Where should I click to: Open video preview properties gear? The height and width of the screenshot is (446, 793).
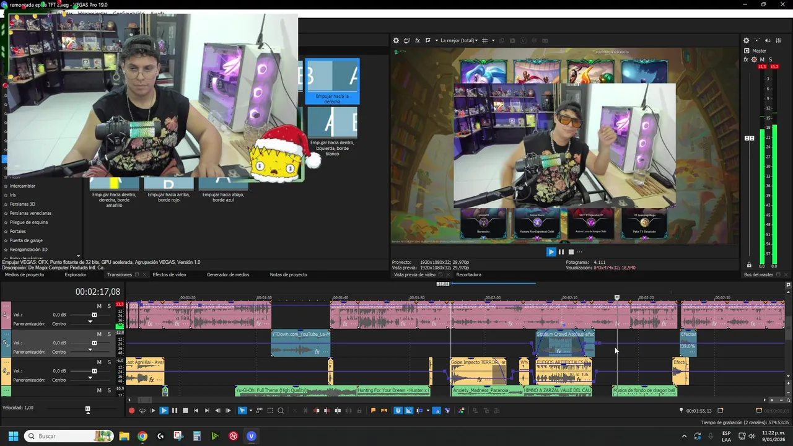click(396, 40)
